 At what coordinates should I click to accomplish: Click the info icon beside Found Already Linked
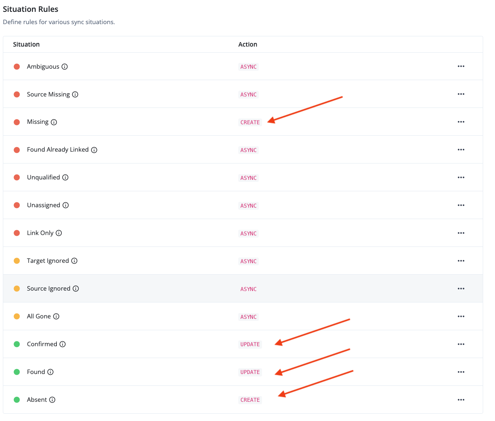[94, 150]
